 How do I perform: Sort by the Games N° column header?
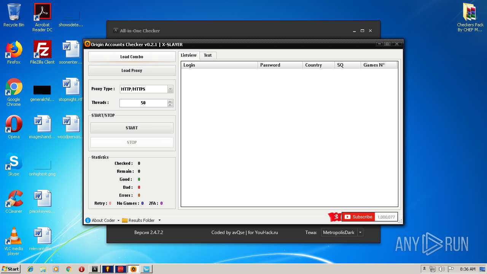pyautogui.click(x=379, y=65)
